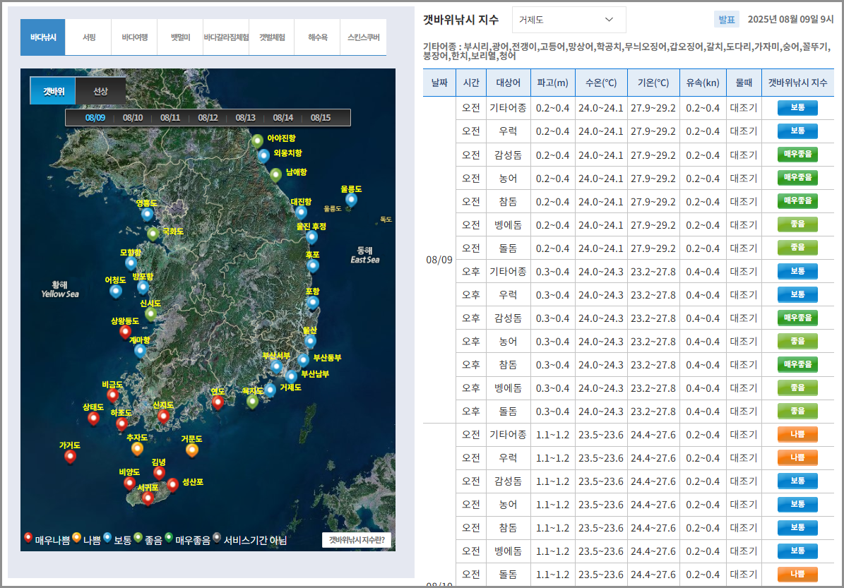
Task: Click the 영흥도 blue map marker
Action: pos(148,213)
